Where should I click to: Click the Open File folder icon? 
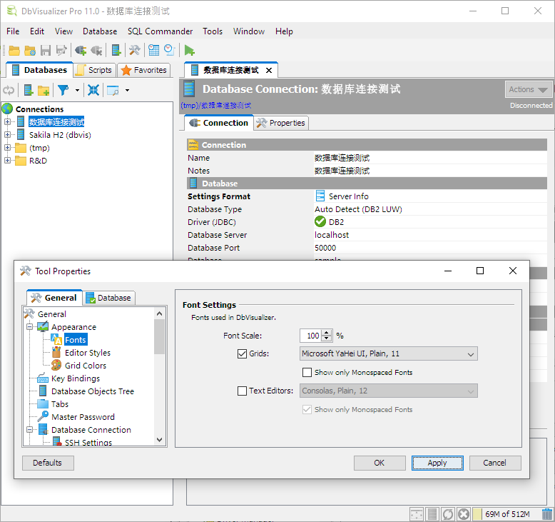14,50
